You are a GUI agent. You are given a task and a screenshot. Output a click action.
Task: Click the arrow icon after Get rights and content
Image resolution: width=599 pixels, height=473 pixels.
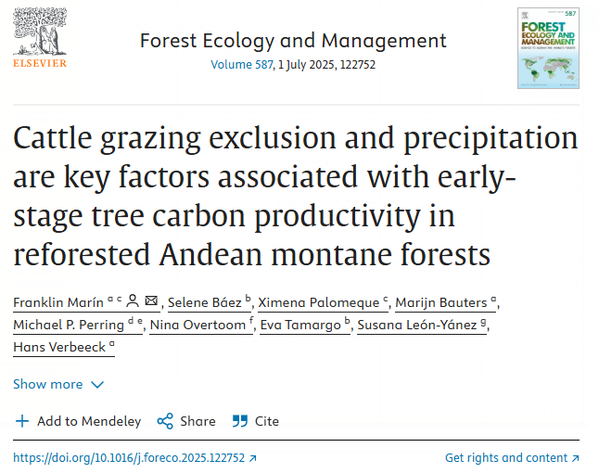click(x=575, y=458)
